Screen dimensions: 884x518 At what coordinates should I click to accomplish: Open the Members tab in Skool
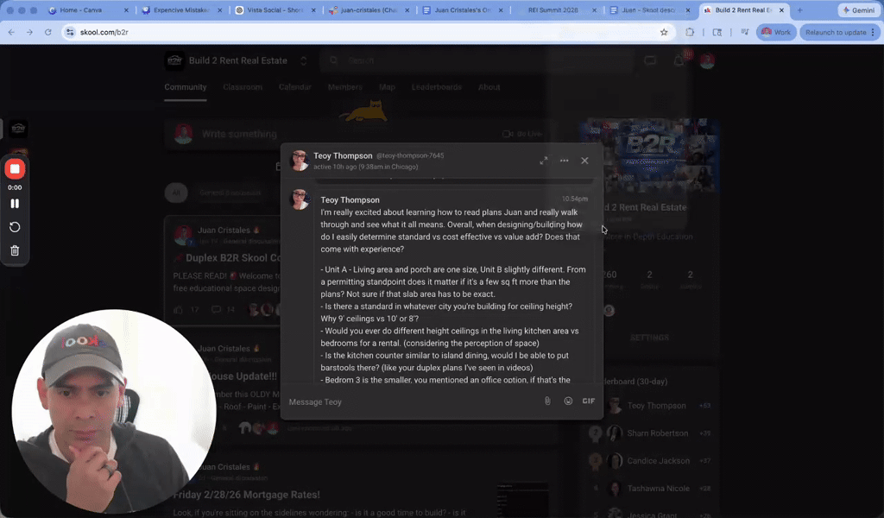coord(345,87)
